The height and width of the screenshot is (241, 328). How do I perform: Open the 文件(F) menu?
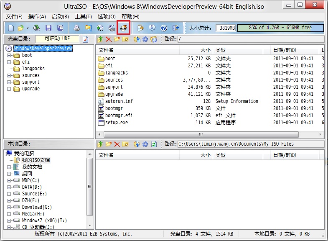tap(14, 17)
